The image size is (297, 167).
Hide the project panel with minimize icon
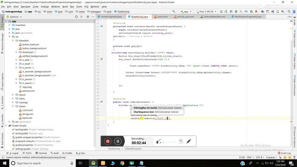(93, 17)
